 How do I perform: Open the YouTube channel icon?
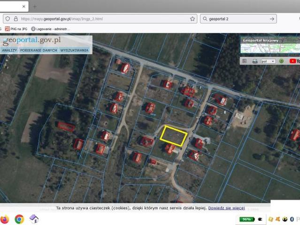click(294, 61)
